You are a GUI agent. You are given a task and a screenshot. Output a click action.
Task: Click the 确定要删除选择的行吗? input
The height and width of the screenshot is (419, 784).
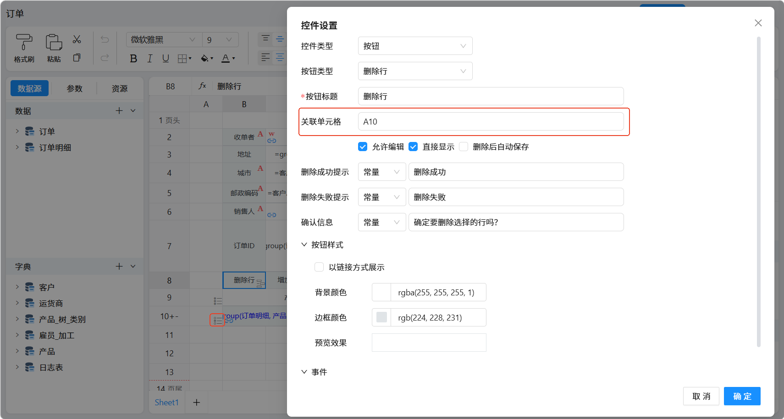[516, 222]
